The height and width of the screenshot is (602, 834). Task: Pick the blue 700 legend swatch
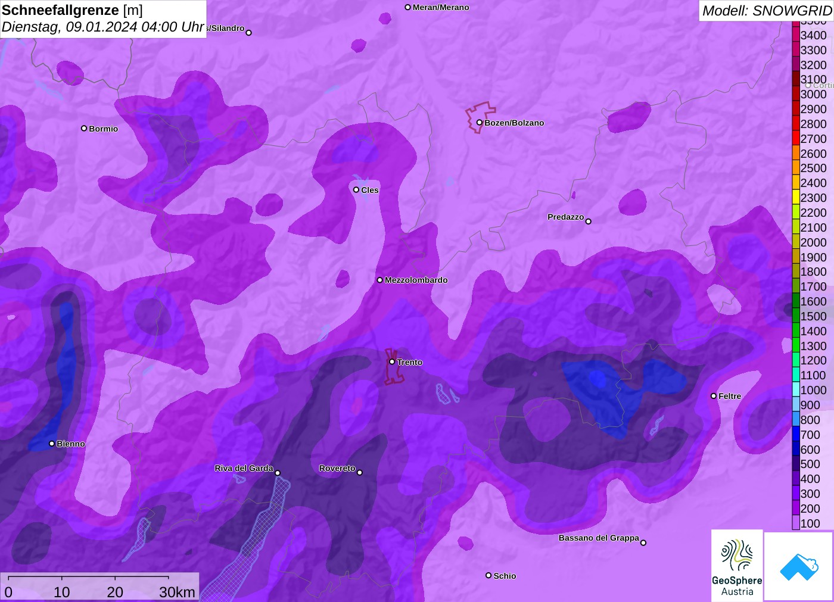(x=796, y=435)
